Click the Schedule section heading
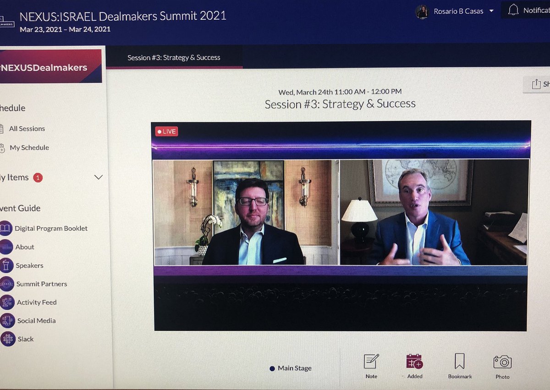Image resolution: width=550 pixels, height=390 pixels. pyautogui.click(x=12, y=108)
